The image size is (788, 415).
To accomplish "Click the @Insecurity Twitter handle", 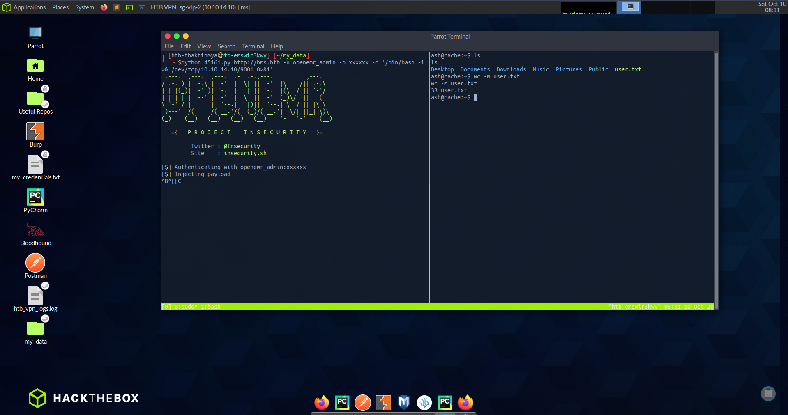I will [x=242, y=146].
